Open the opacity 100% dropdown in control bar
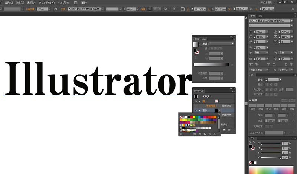297x174 pixels. tap(49, 9)
